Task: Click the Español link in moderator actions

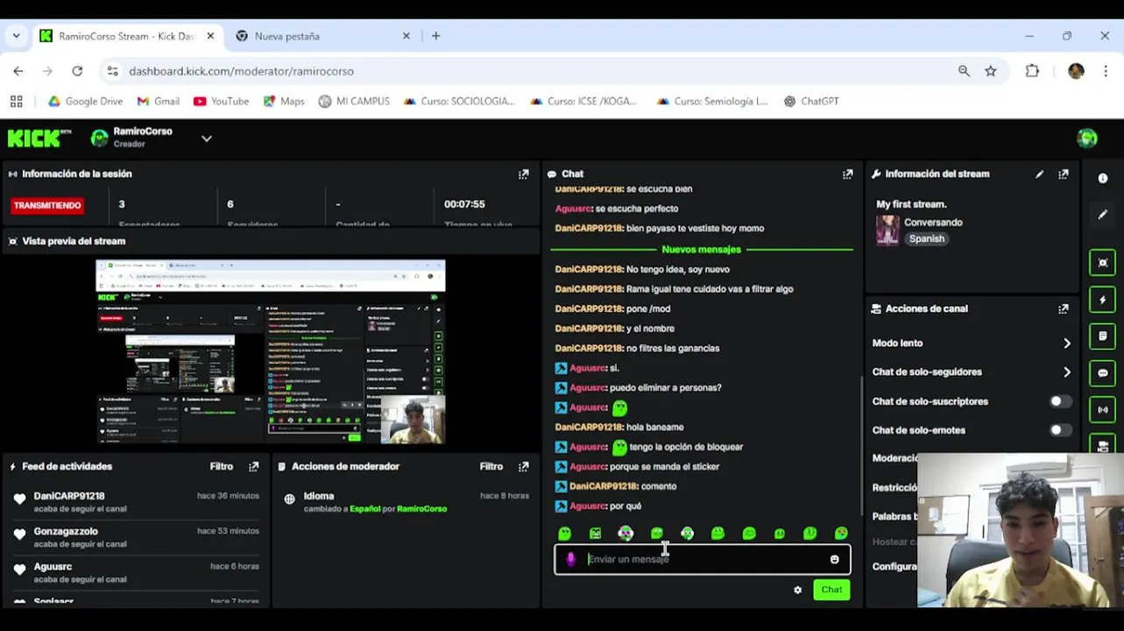Action: (x=364, y=509)
